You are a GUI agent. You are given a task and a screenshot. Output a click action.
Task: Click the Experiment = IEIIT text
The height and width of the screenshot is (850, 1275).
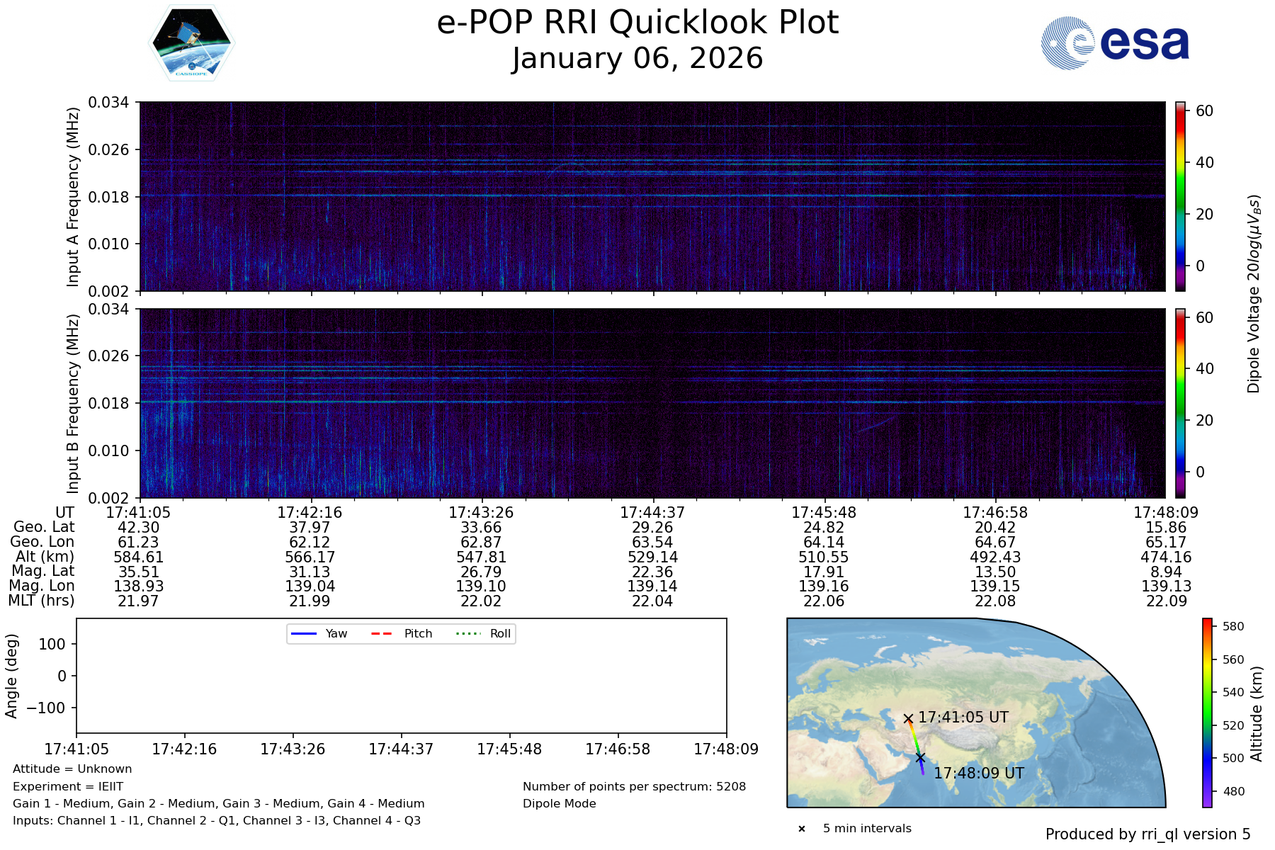point(68,786)
